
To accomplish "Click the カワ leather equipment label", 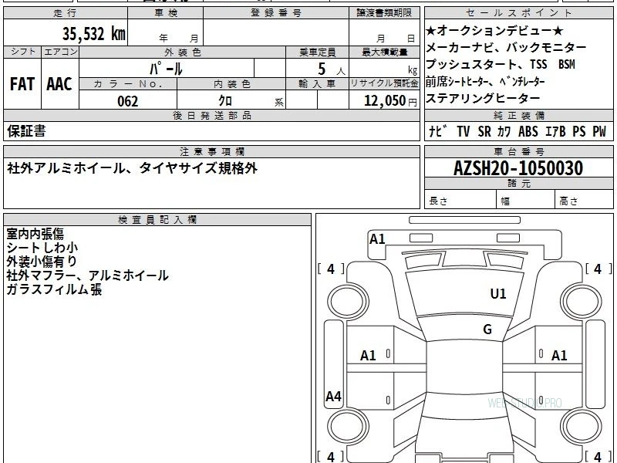I will pos(504,131).
